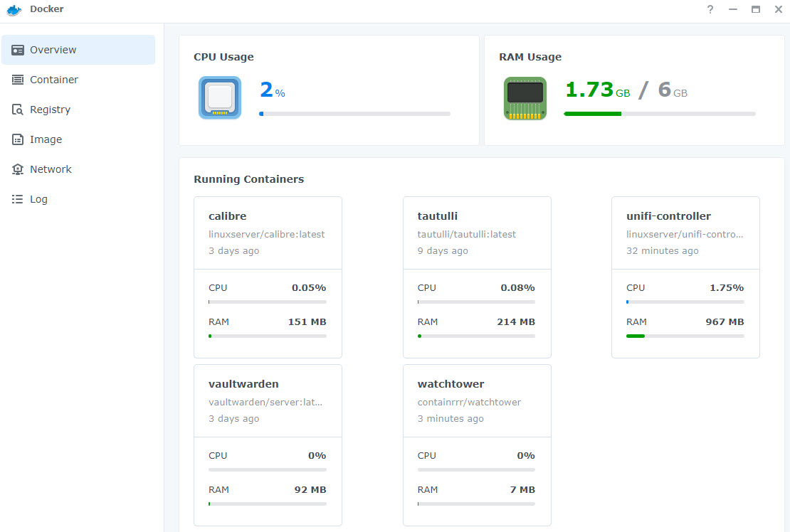
Task: Click the RAM memory module icon
Action: coord(525,97)
